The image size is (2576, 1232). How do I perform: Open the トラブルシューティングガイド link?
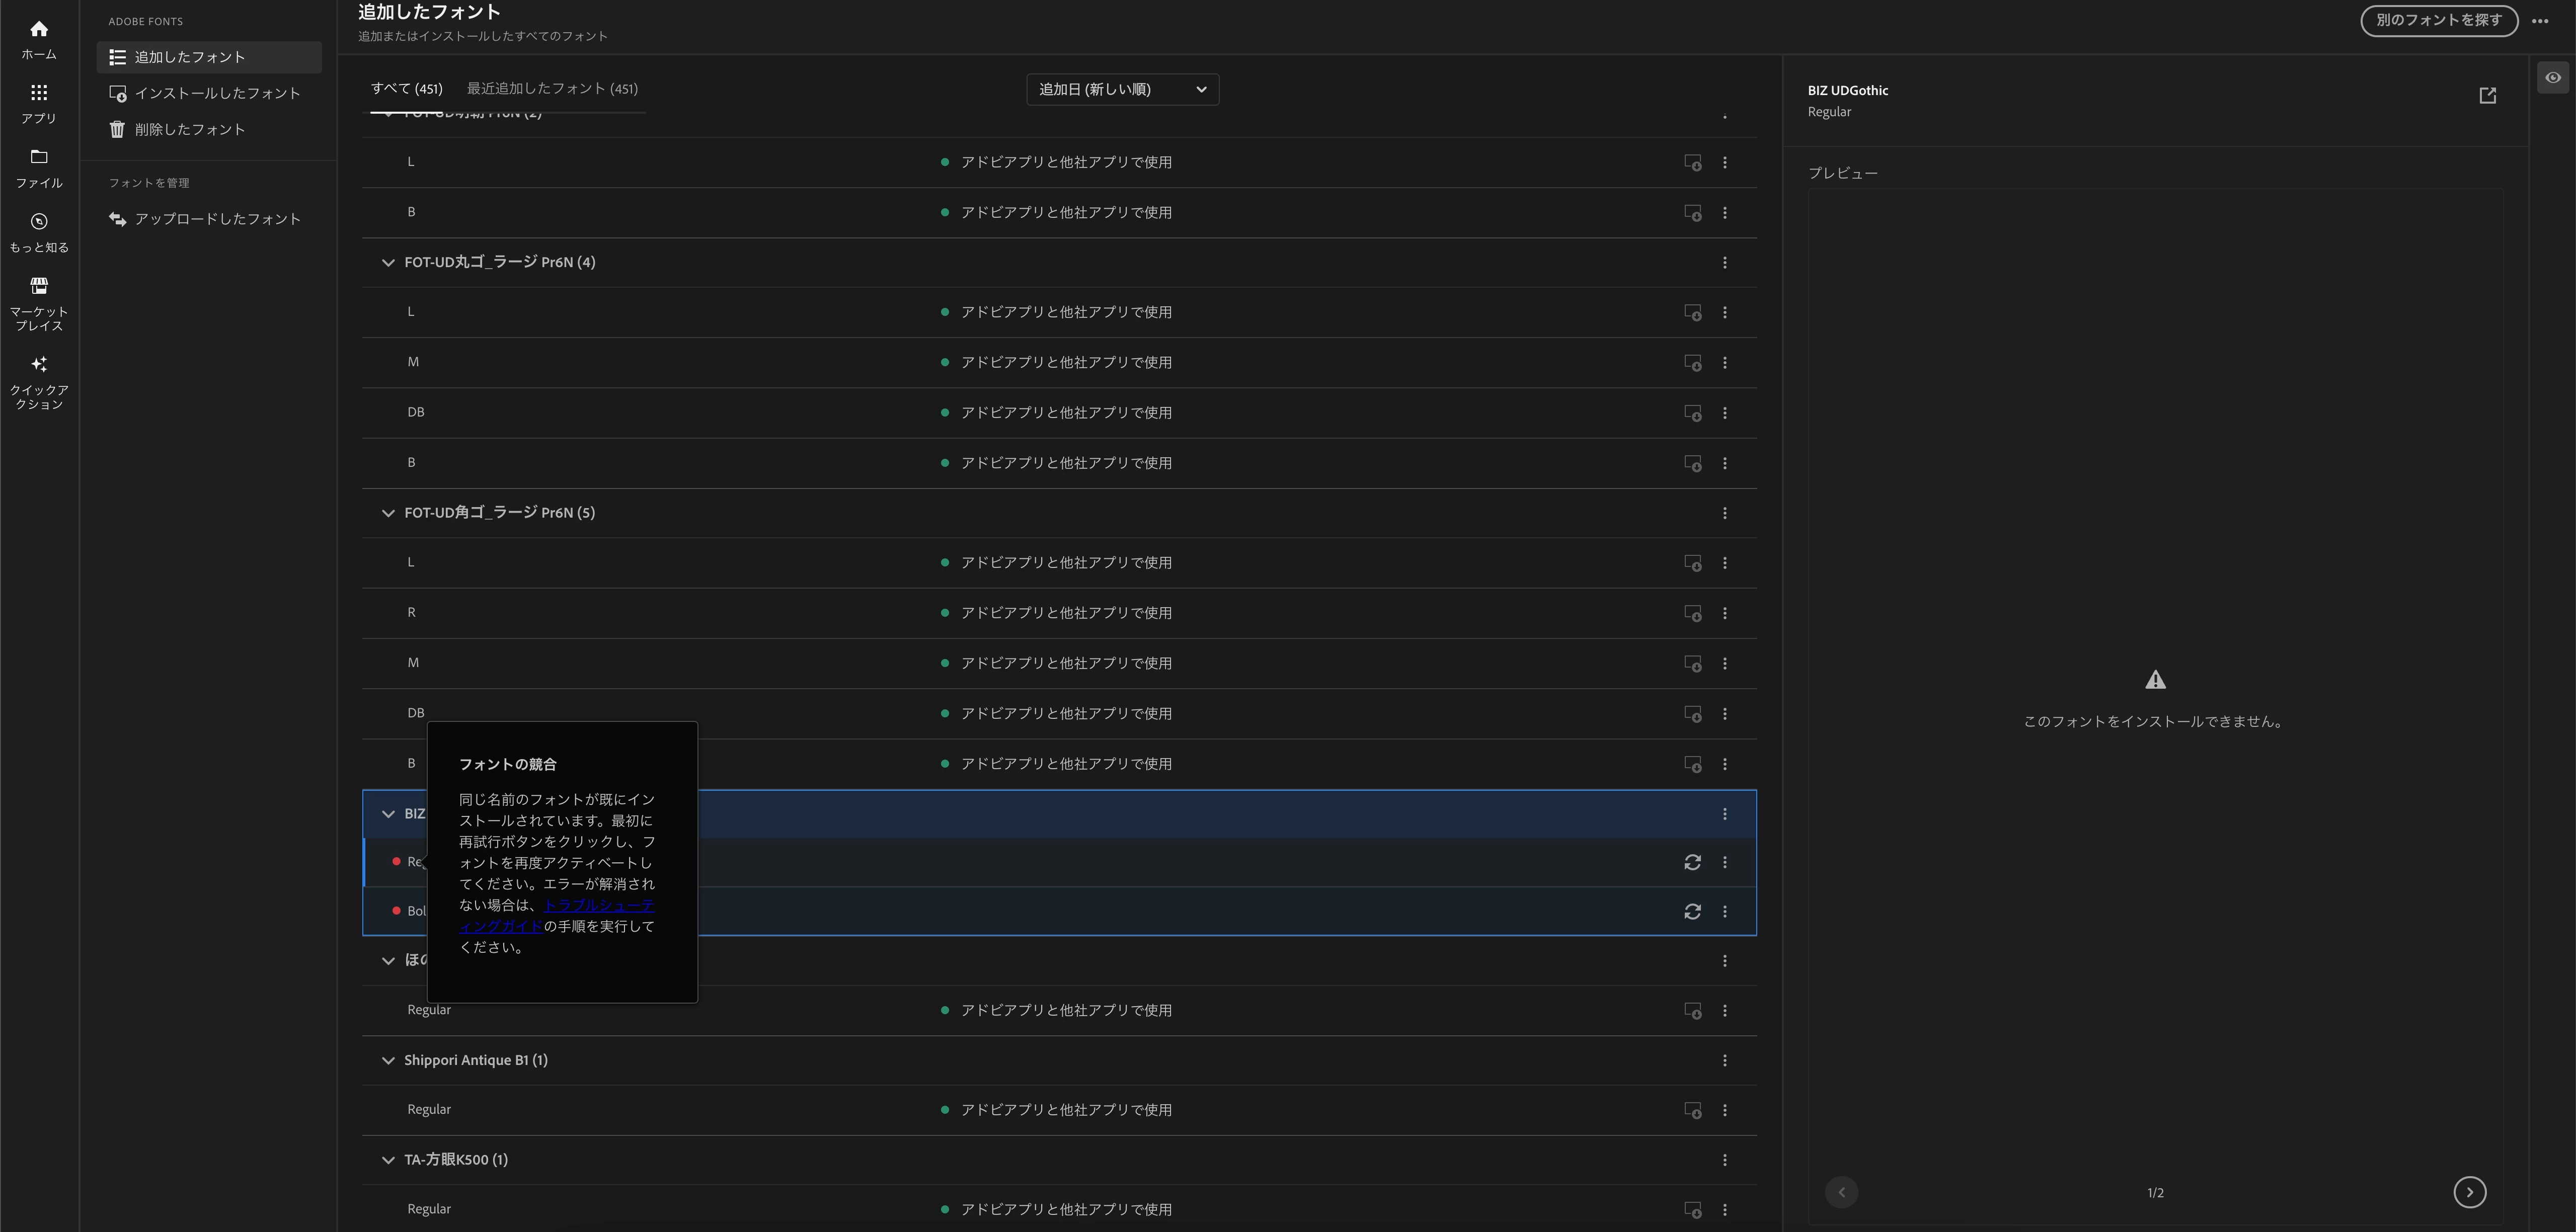click(x=598, y=905)
